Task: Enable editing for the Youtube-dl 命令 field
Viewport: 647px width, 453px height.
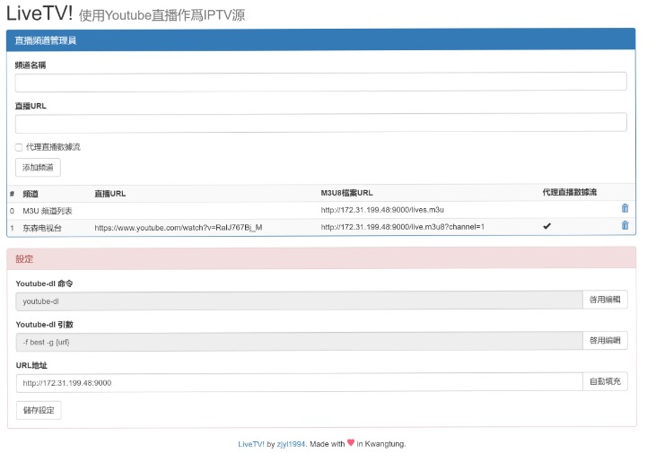Action: pyautogui.click(x=605, y=300)
